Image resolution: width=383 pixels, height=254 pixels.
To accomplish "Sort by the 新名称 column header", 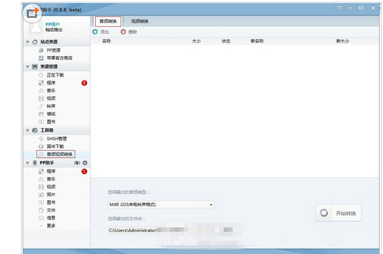I will pyautogui.click(x=257, y=41).
